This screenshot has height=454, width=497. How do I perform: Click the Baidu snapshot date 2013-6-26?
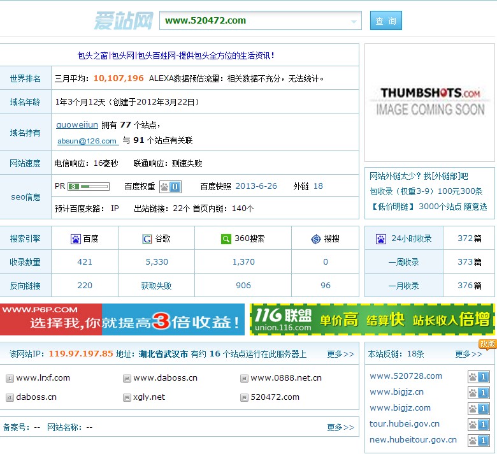[x=256, y=186]
